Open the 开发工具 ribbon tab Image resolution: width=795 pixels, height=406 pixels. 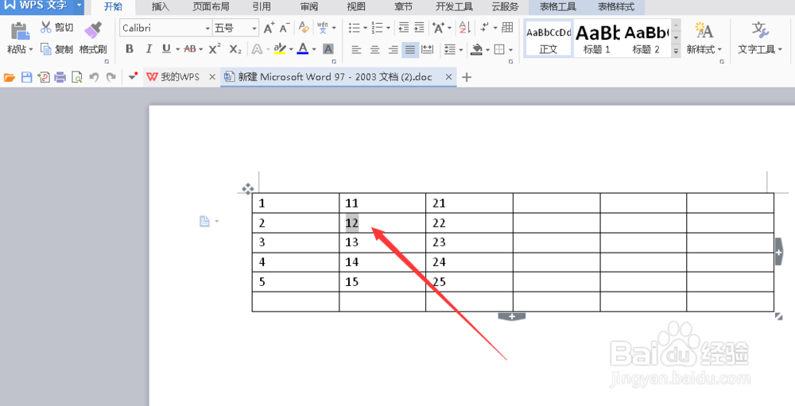[454, 6]
